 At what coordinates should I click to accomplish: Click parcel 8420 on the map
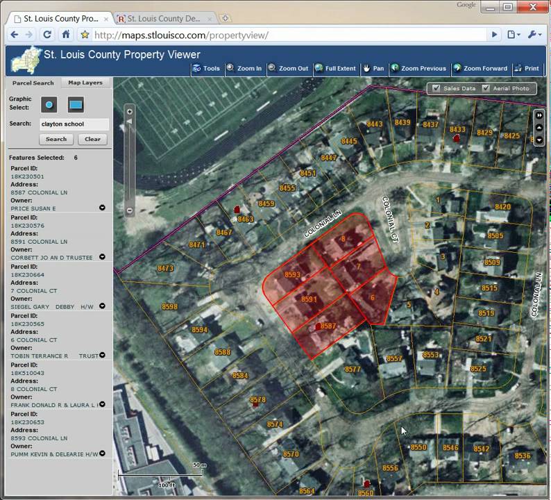(x=502, y=207)
